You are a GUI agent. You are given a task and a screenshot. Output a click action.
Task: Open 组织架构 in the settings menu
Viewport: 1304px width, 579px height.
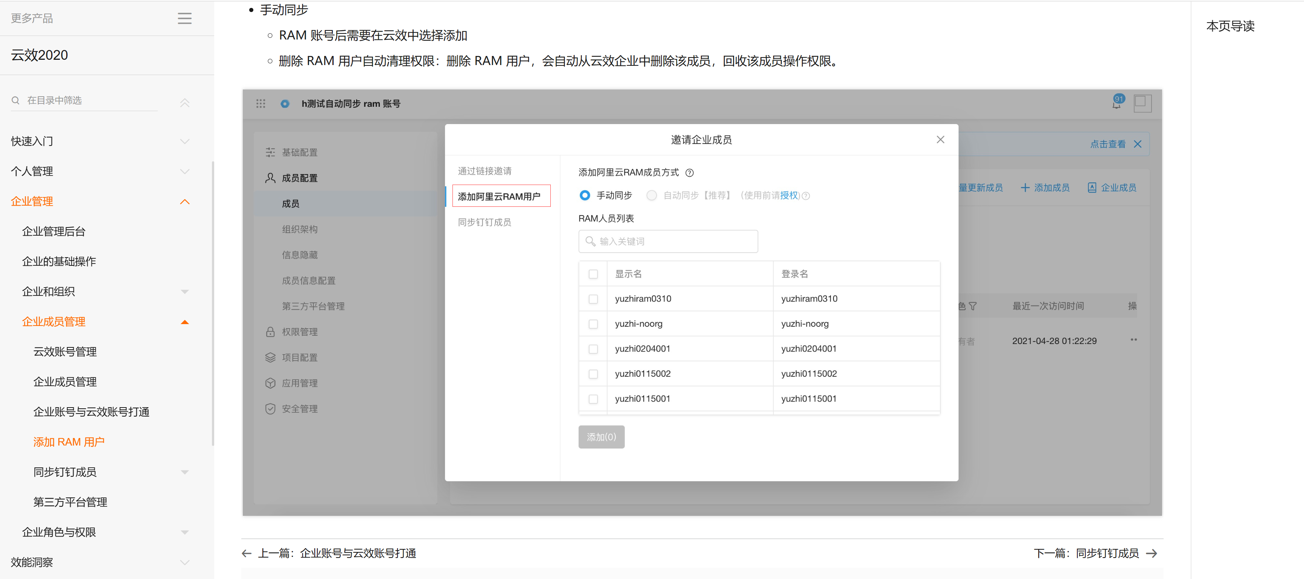(x=300, y=229)
